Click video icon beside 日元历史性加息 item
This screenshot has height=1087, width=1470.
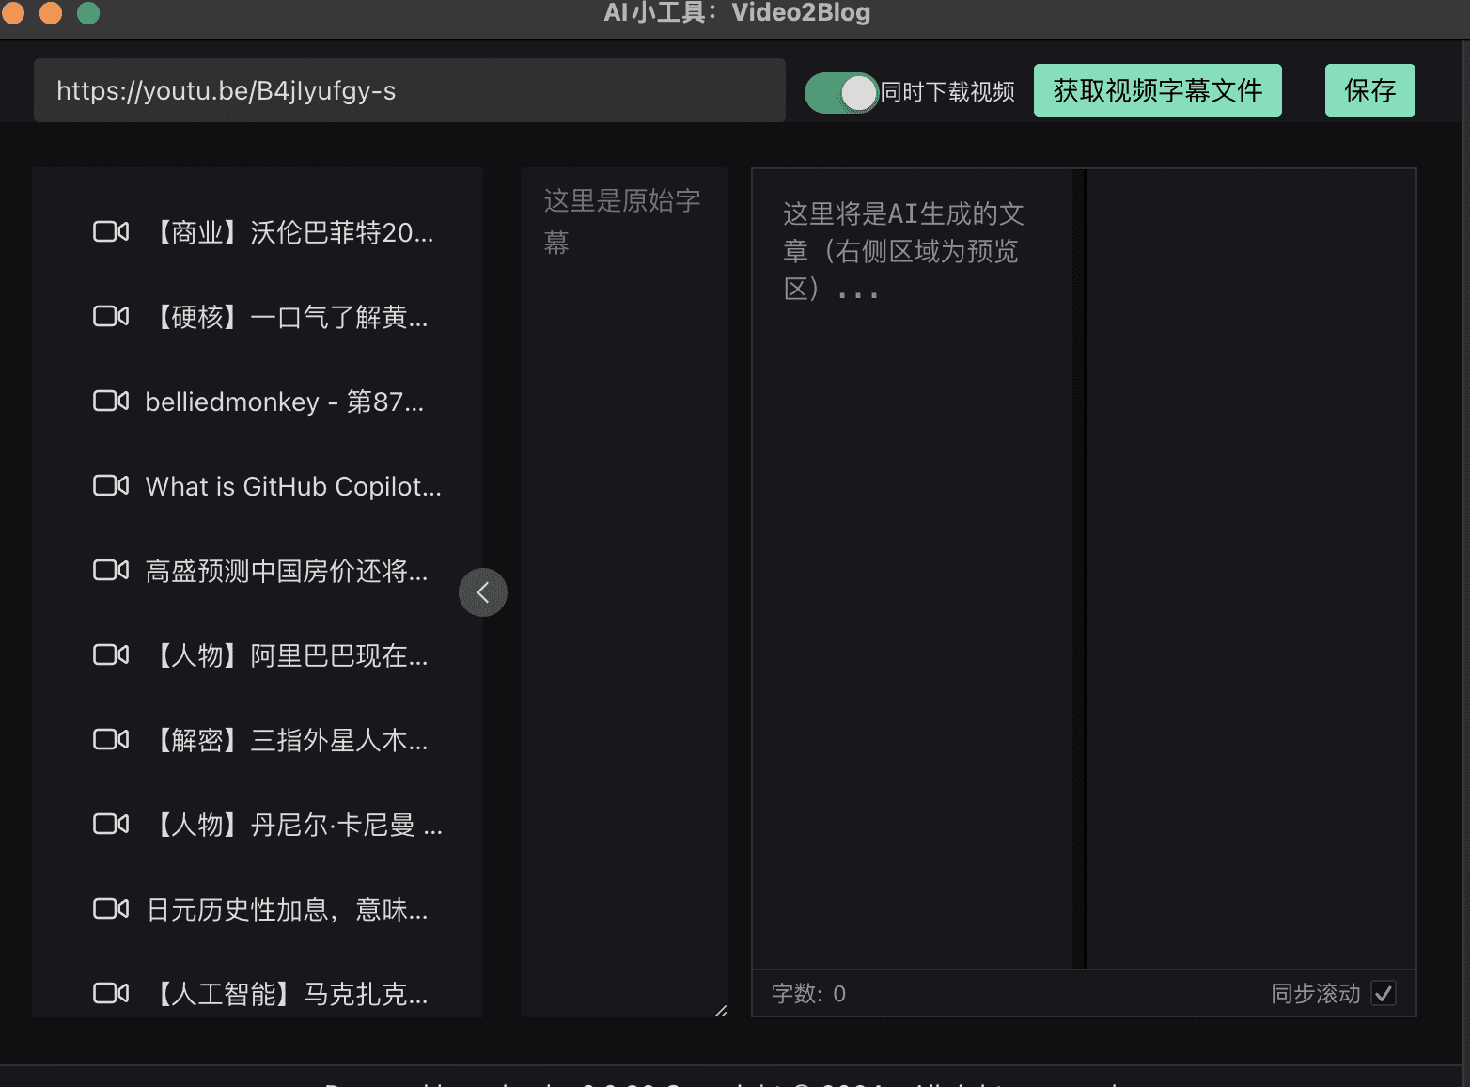coord(111,909)
